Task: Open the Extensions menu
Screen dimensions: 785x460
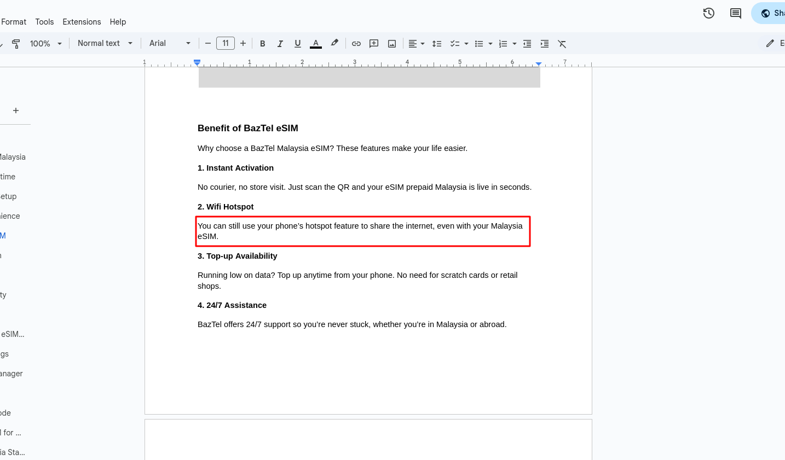Action: (x=82, y=22)
